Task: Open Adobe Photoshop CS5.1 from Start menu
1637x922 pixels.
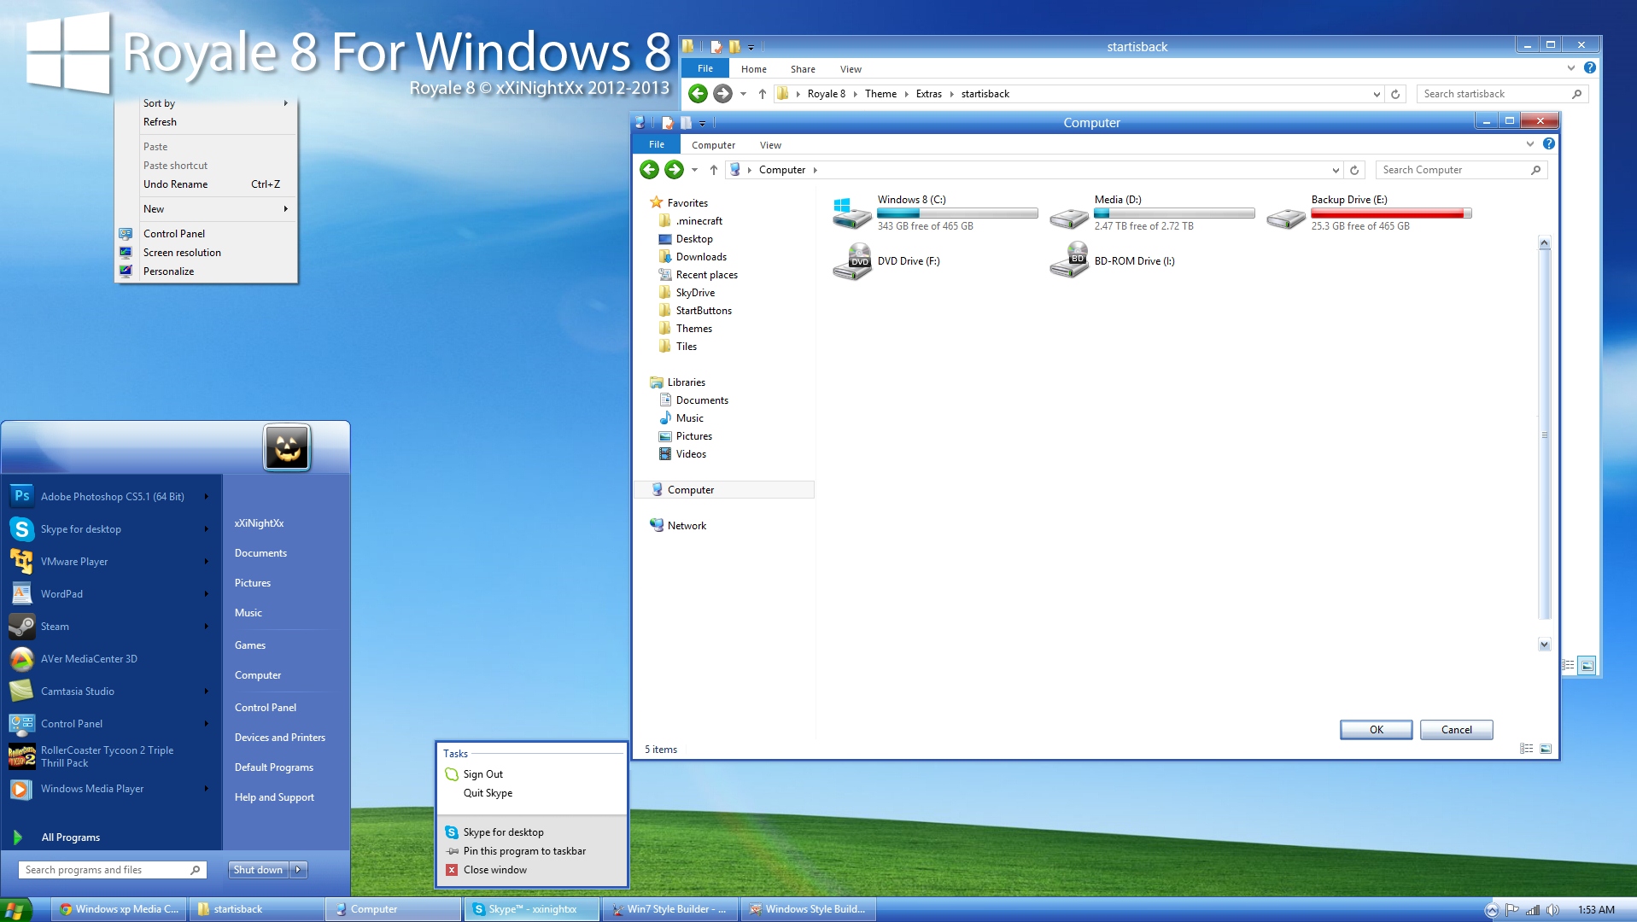Action: (x=110, y=496)
